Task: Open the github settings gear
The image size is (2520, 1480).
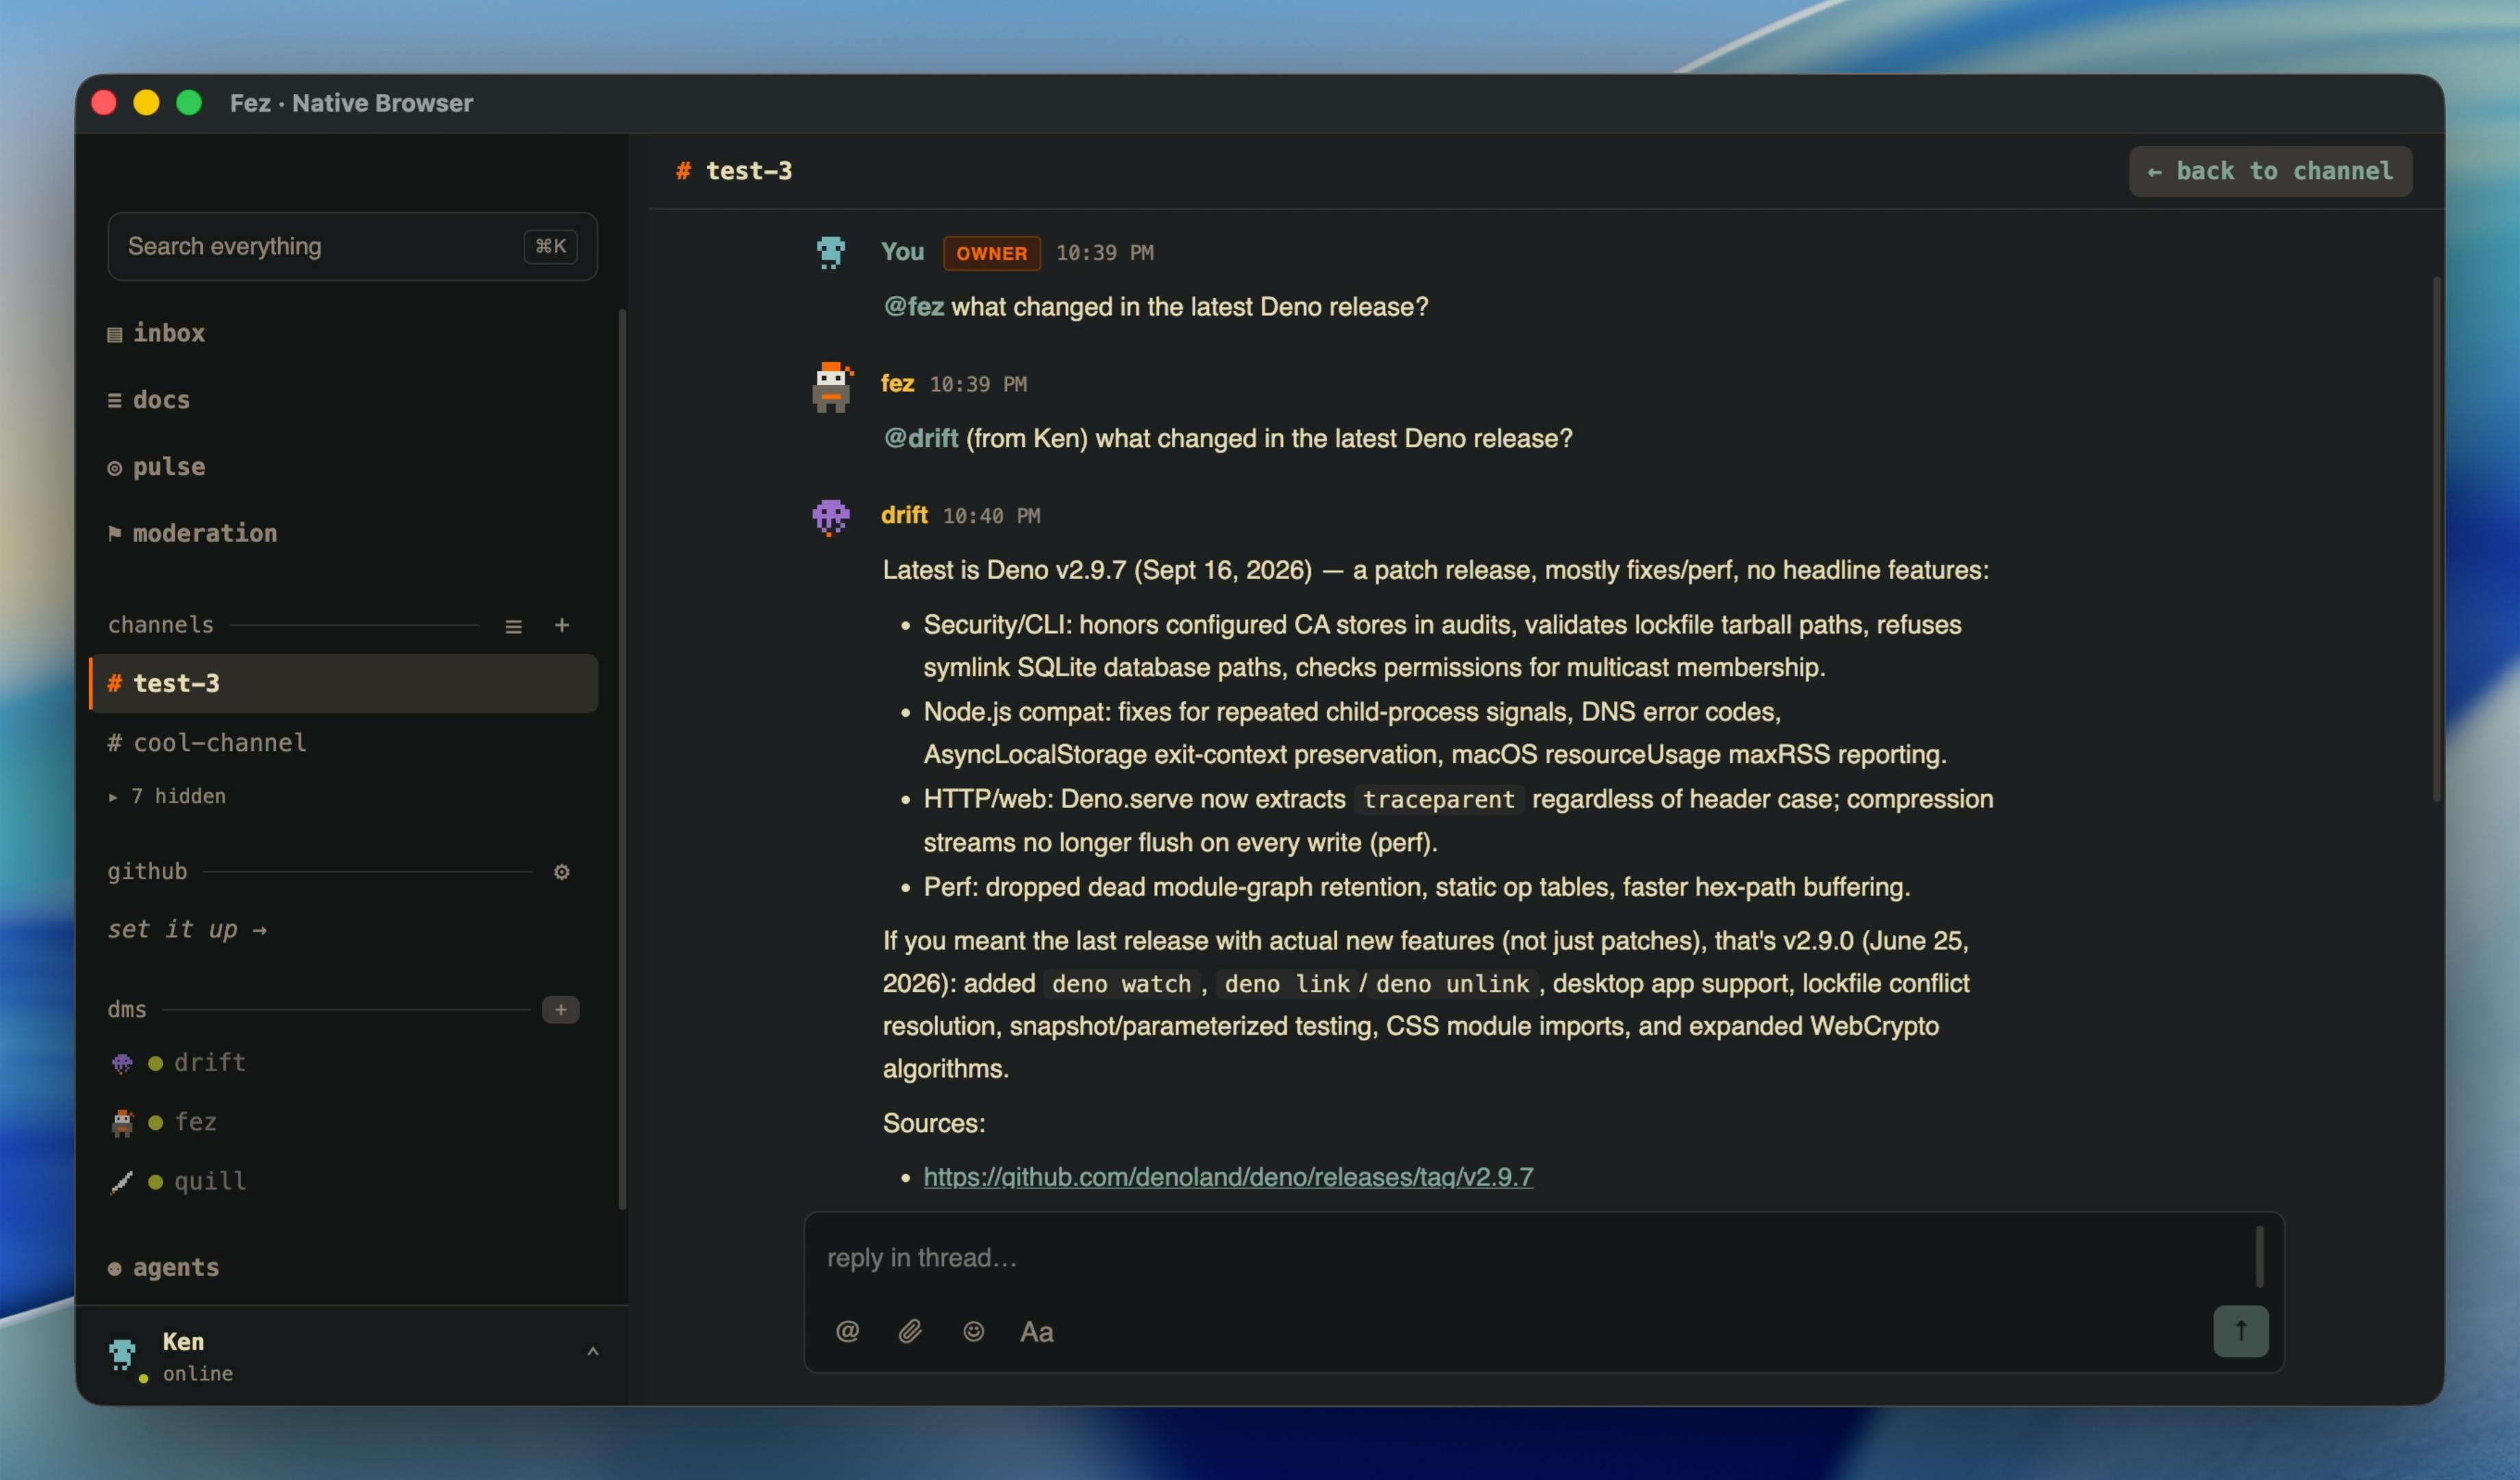Action: click(x=562, y=872)
